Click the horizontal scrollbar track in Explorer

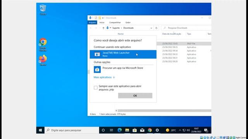164,111
